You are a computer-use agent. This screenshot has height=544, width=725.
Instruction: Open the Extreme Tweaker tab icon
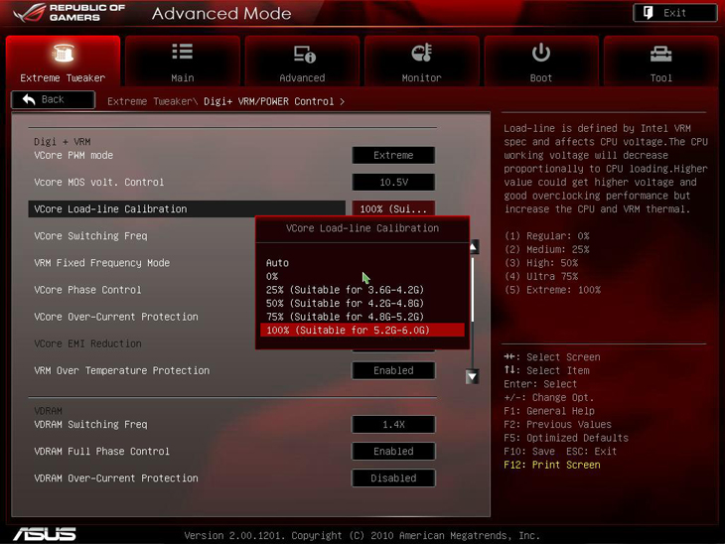coord(63,54)
